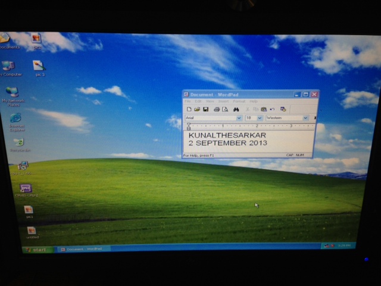Click the Date/Time insert icon

(283, 109)
